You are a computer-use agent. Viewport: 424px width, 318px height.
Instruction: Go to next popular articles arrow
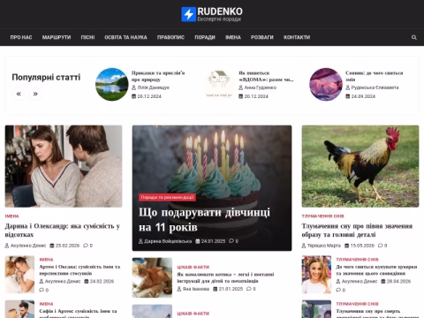pos(35,94)
